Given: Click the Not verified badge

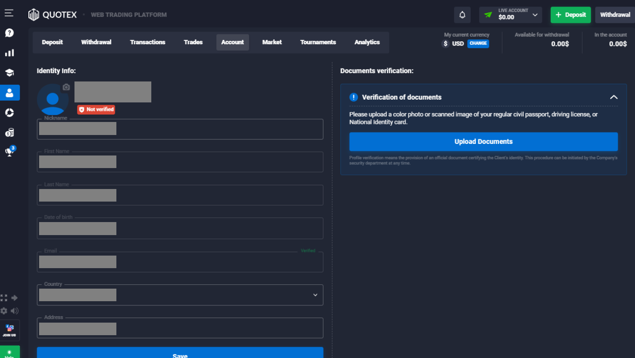Looking at the screenshot, I should [x=96, y=109].
